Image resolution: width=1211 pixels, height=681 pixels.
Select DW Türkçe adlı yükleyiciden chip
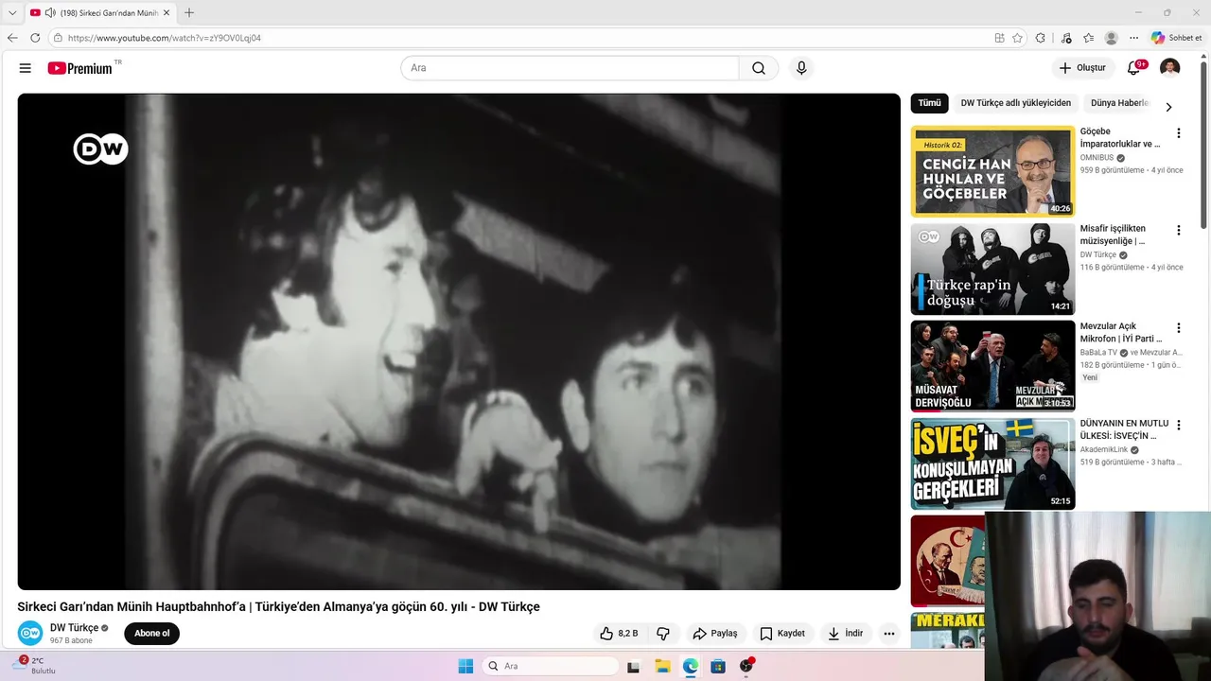pos(1016,103)
